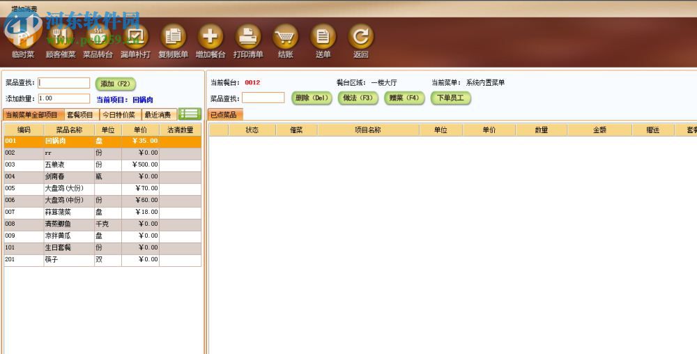The image size is (697, 354).
Task: Switch to the 套餐项目 tab
Action: 80,115
